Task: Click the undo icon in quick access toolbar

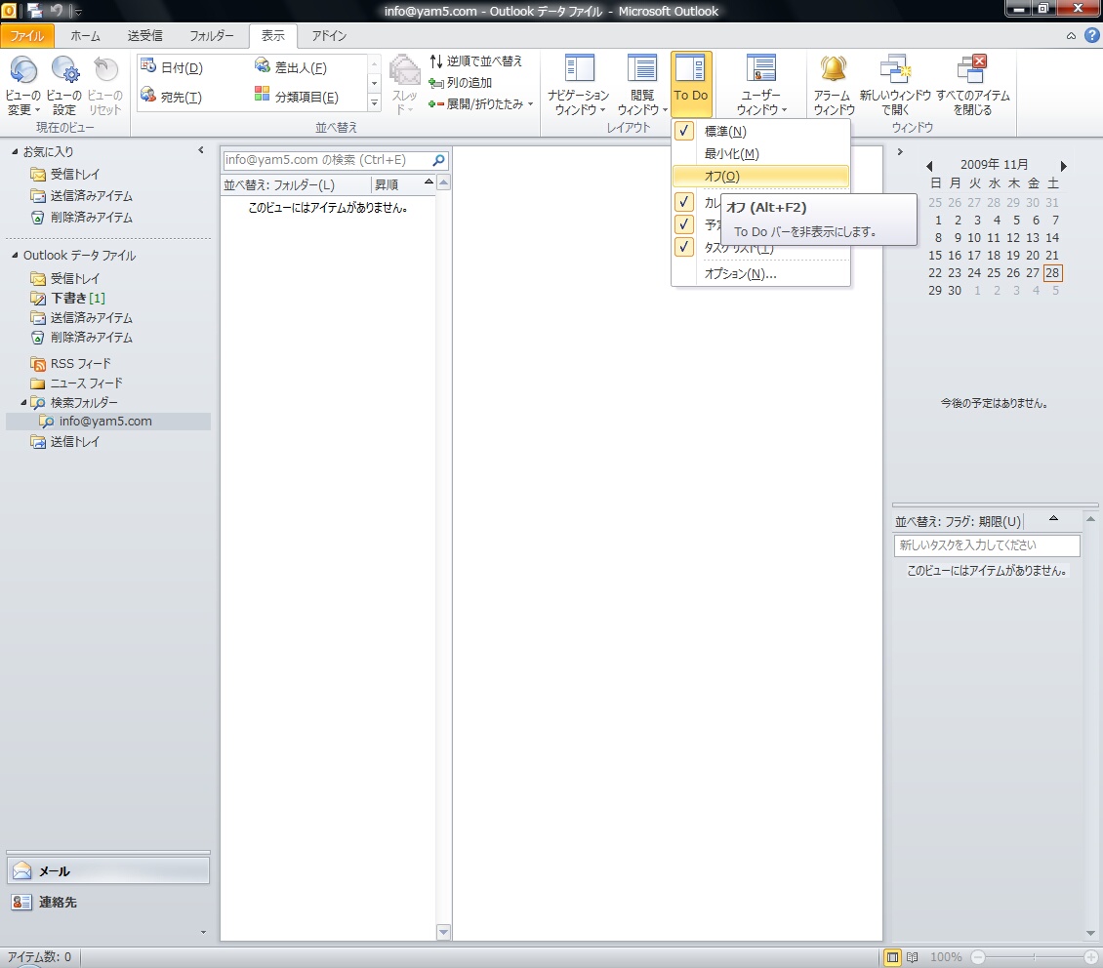Action: 57,11
